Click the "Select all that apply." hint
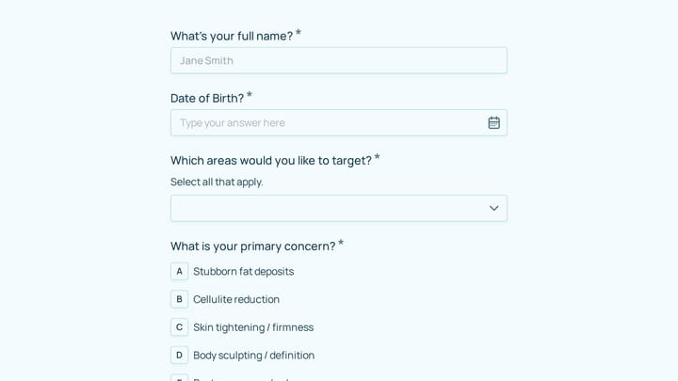Viewport: 678px width, 381px height. 217,182
